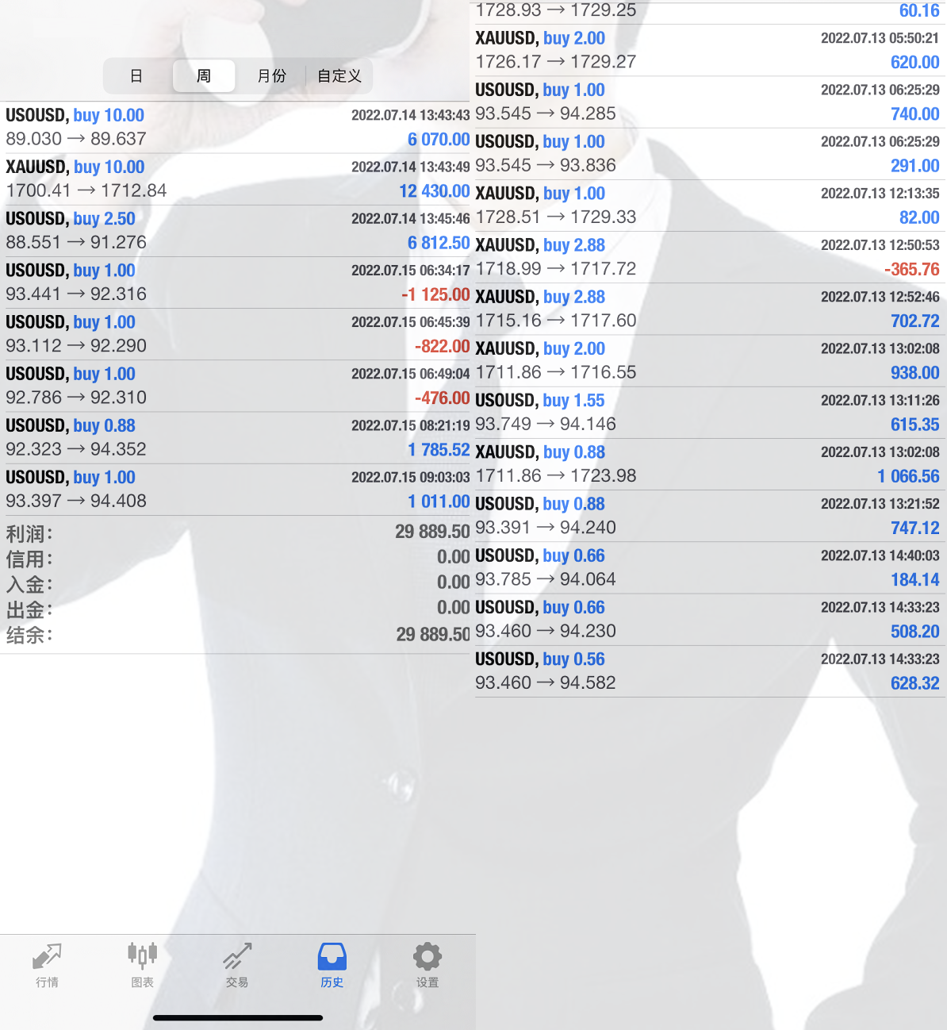Select the XAUUSD buy 2.00 trade at 05:50:21
This screenshot has width=947, height=1030.
coord(707,50)
